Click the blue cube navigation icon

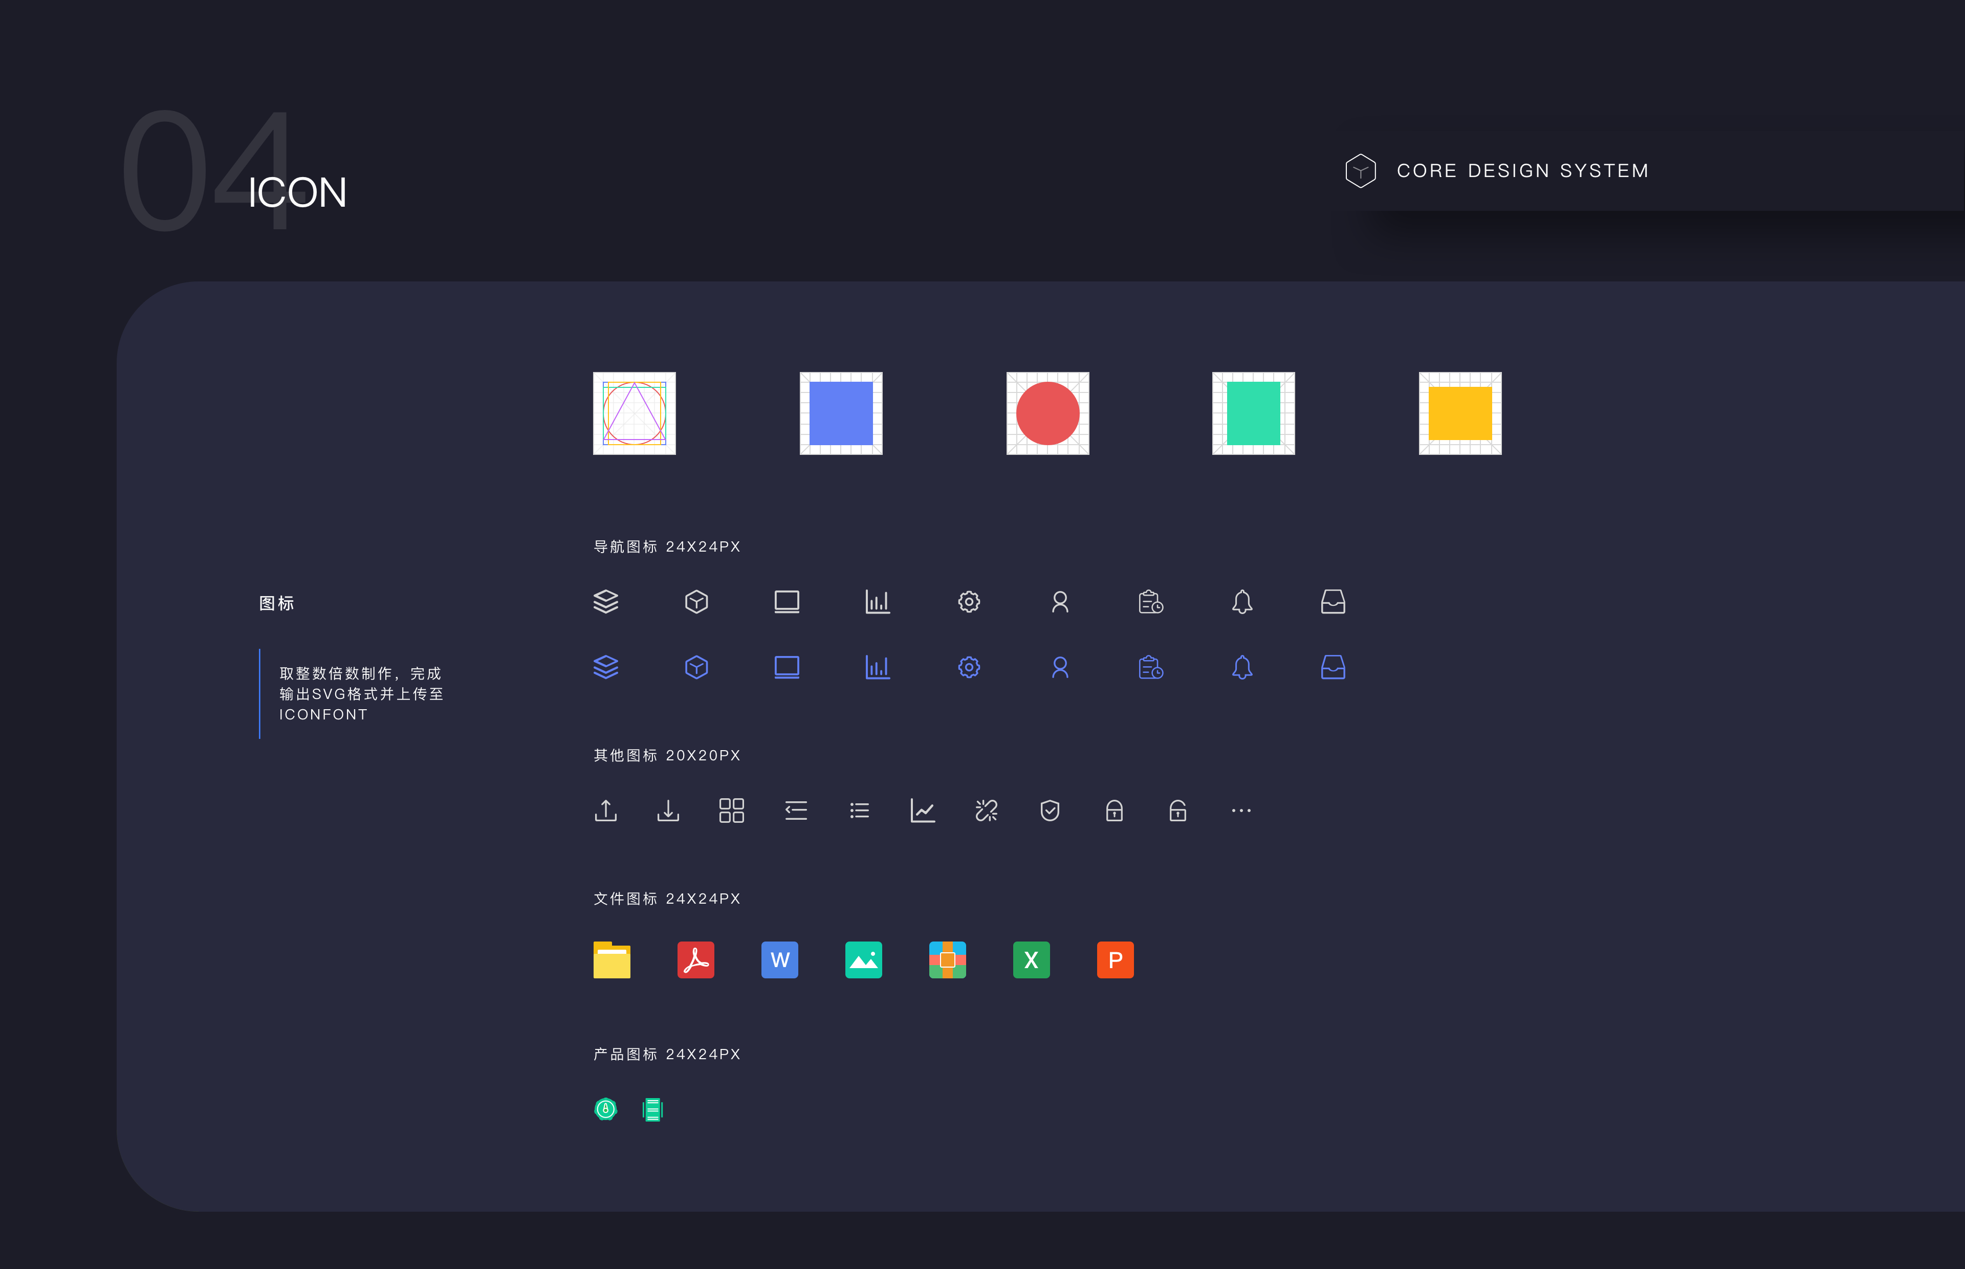(696, 667)
